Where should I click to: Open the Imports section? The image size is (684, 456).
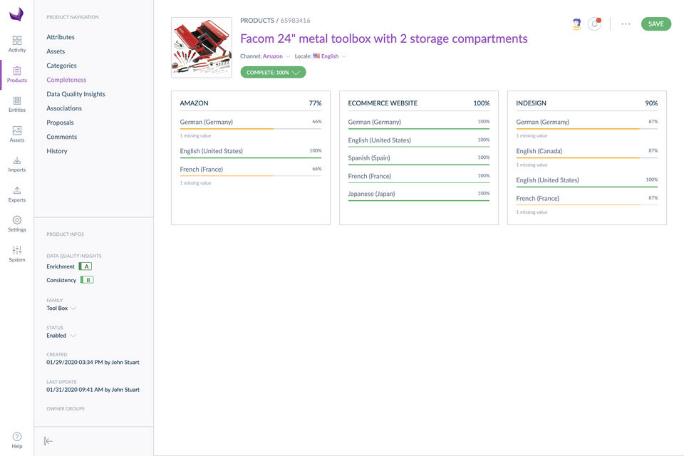coord(17,164)
